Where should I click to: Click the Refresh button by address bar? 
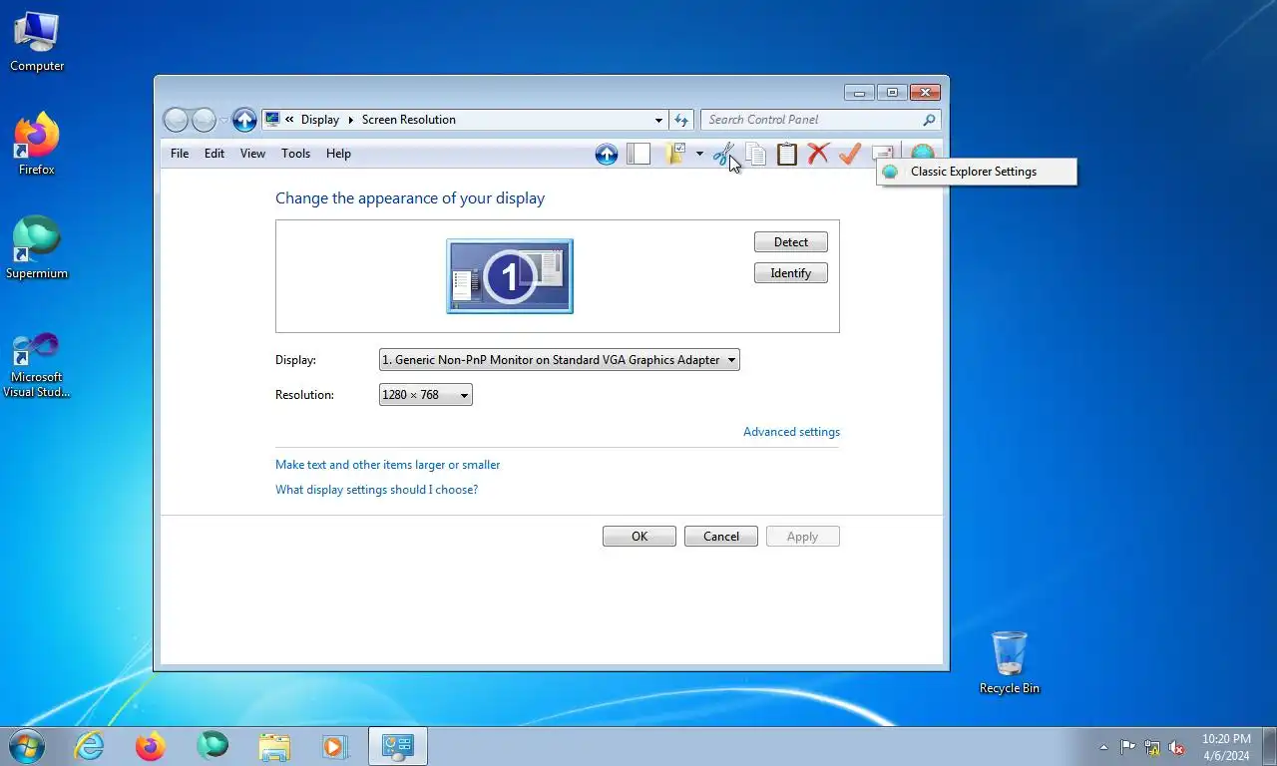coord(681,120)
